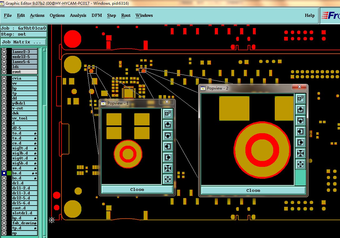Open Job Matrix button
This screenshot has width=340, height=238.
(x=23, y=42)
